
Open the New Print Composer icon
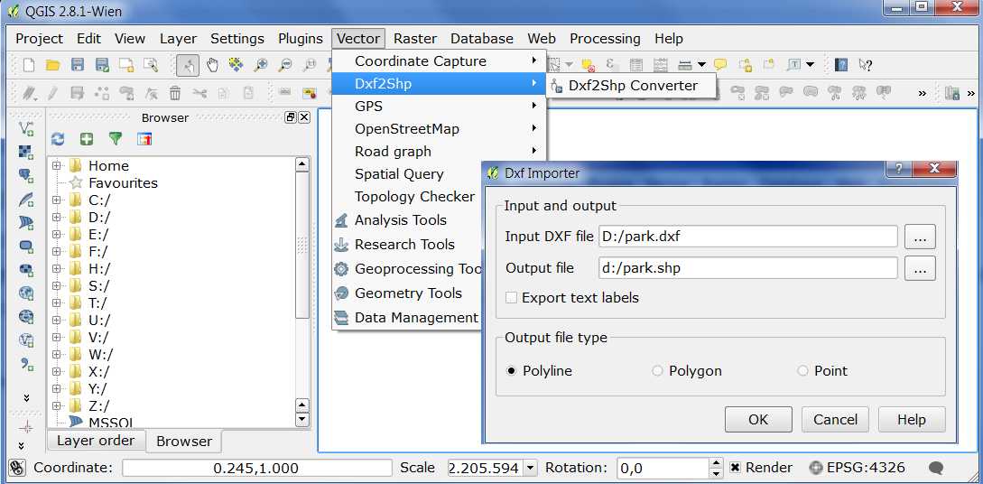click(x=126, y=65)
